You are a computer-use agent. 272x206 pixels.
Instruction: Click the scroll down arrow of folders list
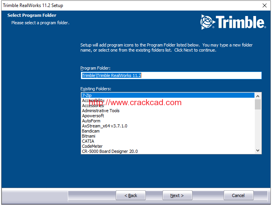[258, 150]
